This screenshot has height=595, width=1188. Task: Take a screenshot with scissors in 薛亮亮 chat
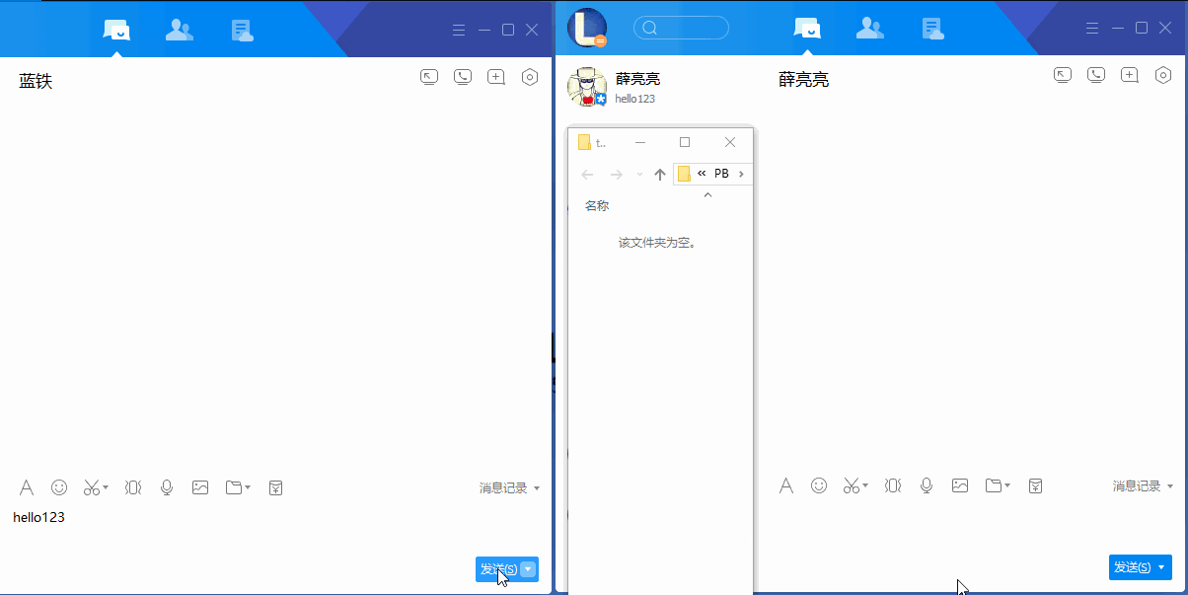[x=851, y=485]
